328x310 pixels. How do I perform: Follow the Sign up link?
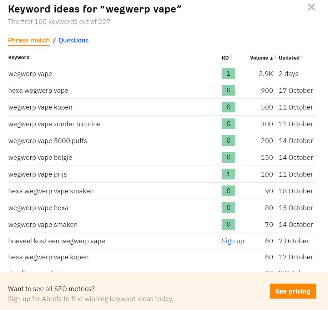coord(233,241)
